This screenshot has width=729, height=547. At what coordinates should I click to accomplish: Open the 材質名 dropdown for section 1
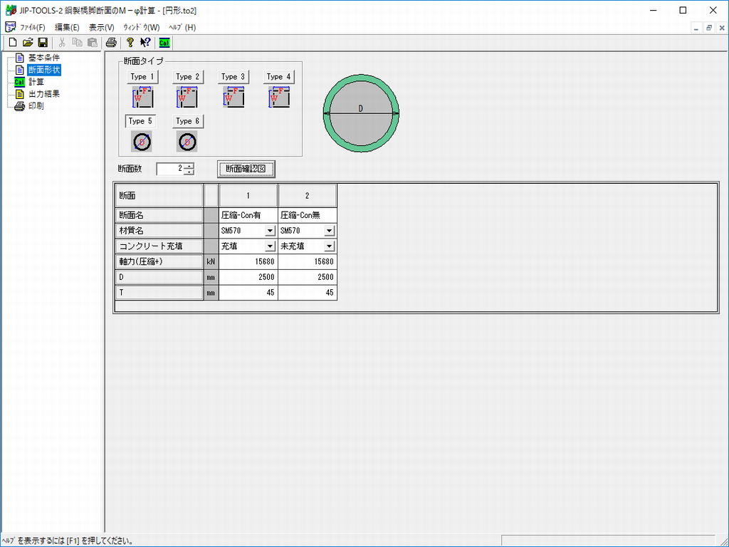(x=270, y=231)
